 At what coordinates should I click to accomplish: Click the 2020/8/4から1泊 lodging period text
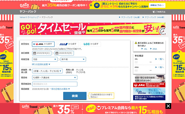[x=40, y=89]
